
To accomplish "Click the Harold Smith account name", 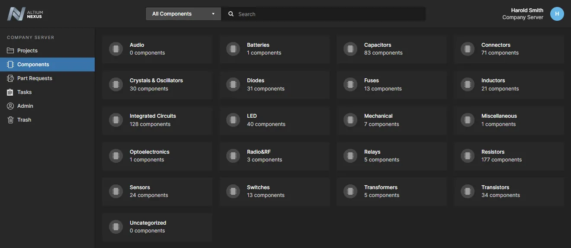I will pyautogui.click(x=527, y=10).
